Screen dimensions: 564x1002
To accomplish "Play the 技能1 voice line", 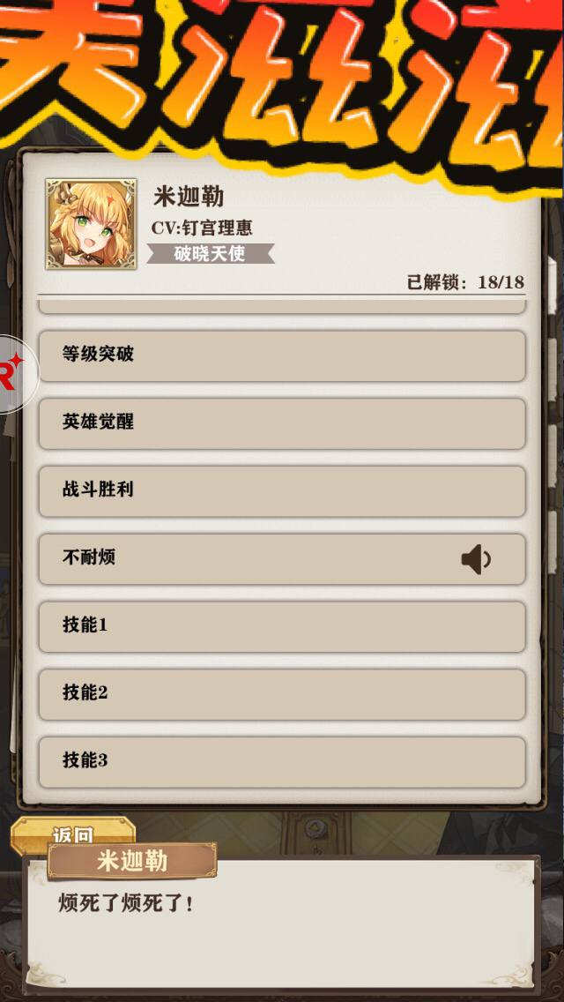I will tap(282, 627).
